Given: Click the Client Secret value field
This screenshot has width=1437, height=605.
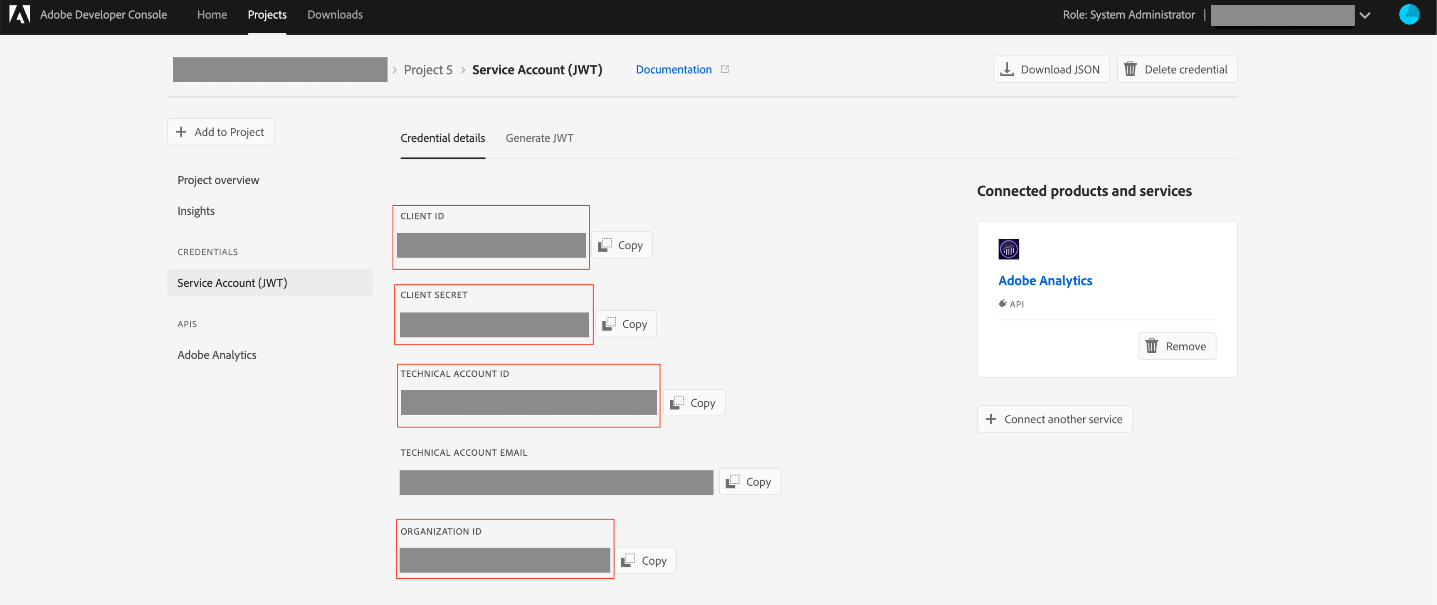Looking at the screenshot, I should pos(494,325).
